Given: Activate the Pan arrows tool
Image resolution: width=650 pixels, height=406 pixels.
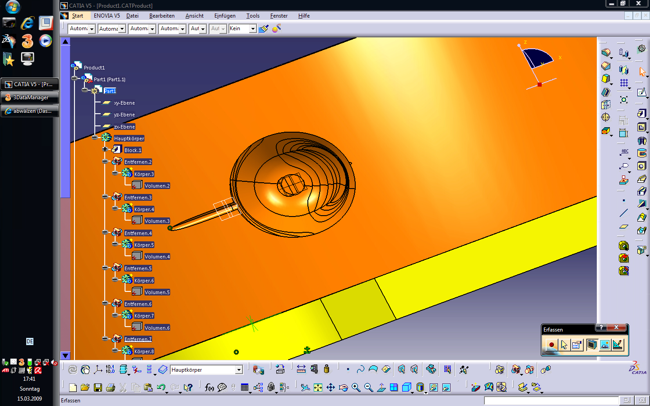Looking at the screenshot, I should coord(331,388).
